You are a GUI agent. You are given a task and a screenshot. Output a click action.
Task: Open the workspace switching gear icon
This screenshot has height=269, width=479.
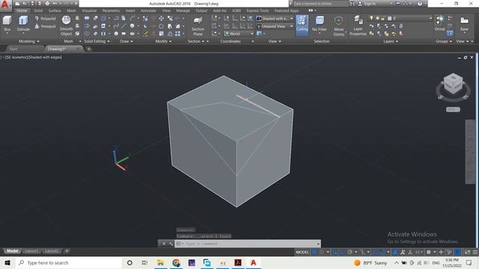[429, 252]
